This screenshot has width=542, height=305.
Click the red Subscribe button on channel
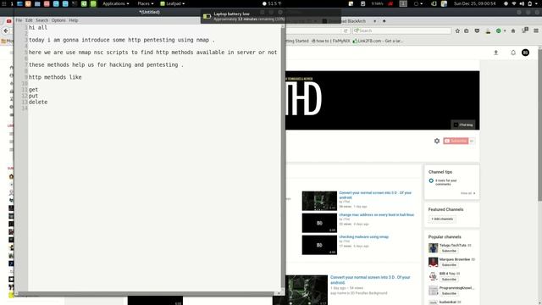click(456, 141)
